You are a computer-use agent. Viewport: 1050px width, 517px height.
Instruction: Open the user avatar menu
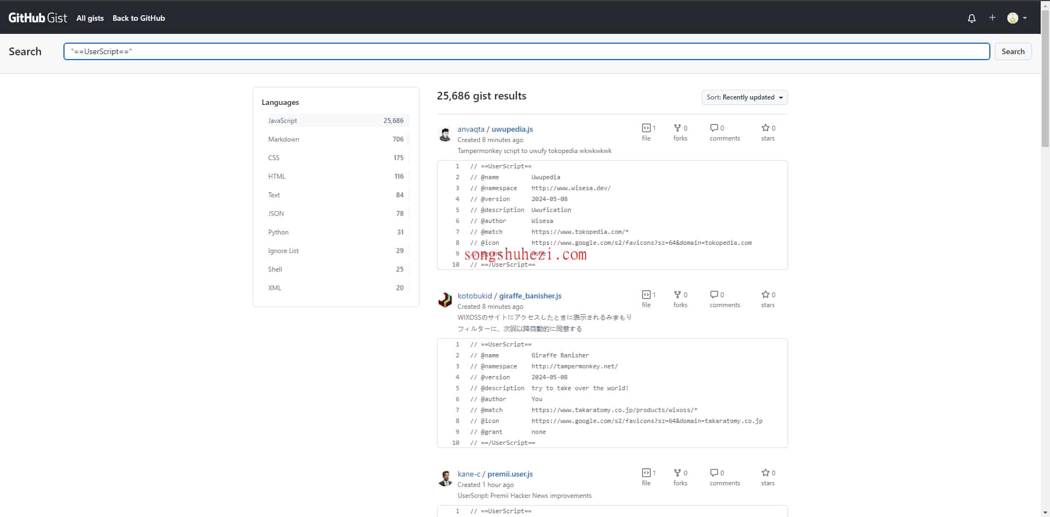pyautogui.click(x=1017, y=18)
